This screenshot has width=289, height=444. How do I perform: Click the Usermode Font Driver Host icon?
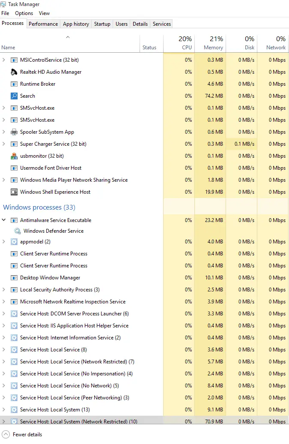pos(14,168)
